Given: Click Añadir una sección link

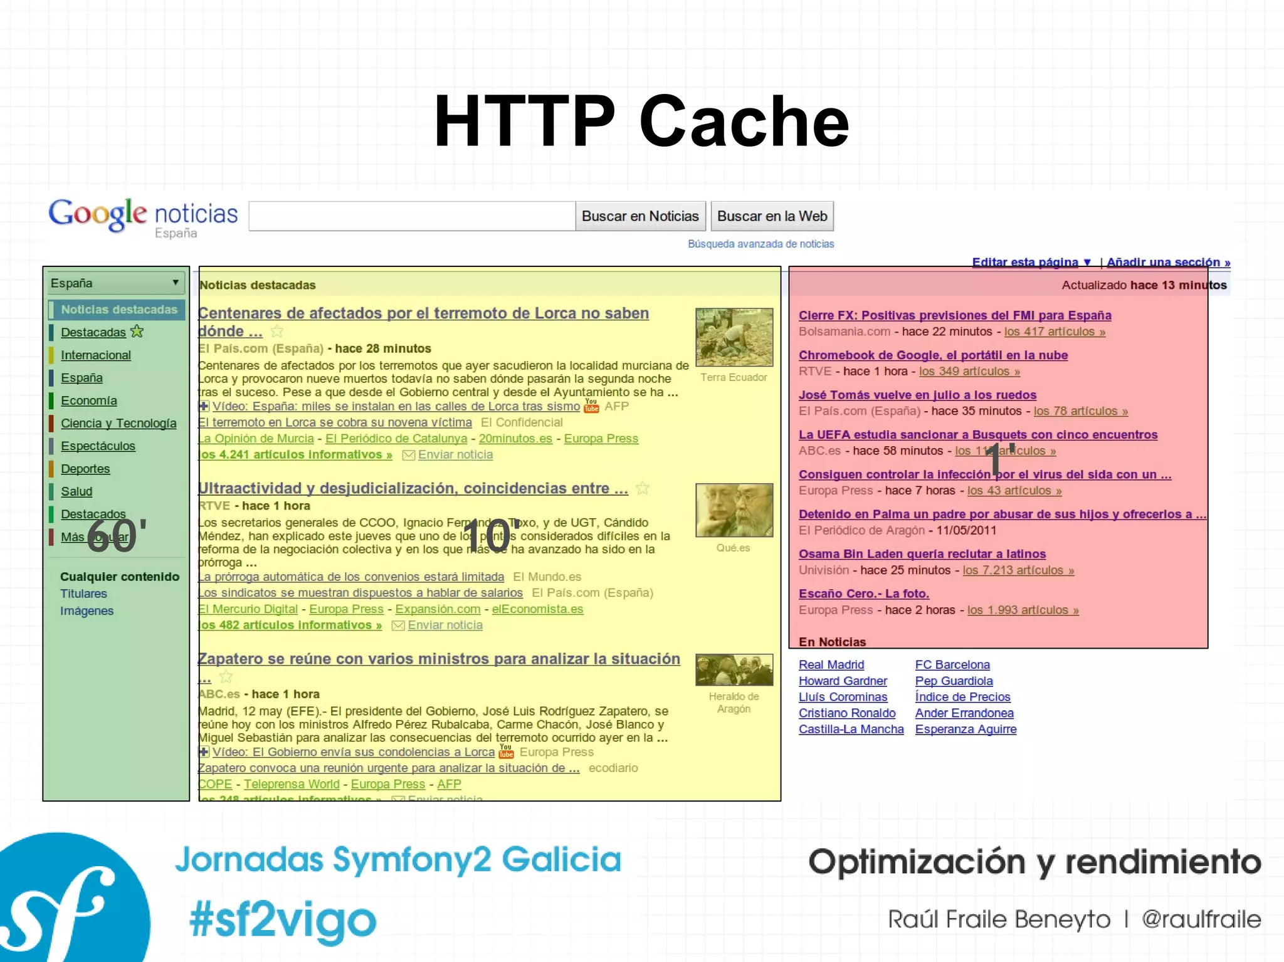Looking at the screenshot, I should (x=1168, y=262).
